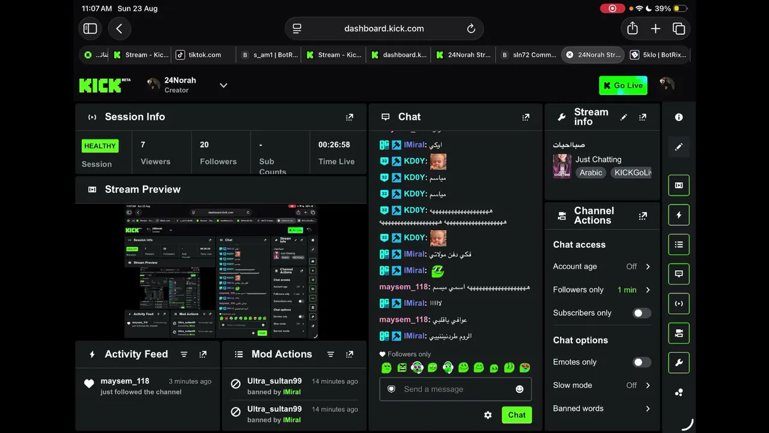Toggle Subscribers only chat
The height and width of the screenshot is (433, 769).
[642, 313]
